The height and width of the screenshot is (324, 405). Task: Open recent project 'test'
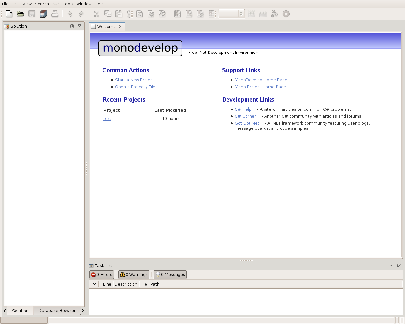107,119
